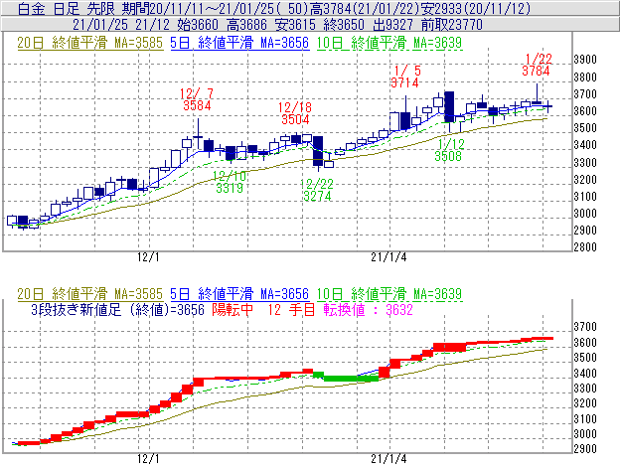Click the 5日 終値平滑 MA=3656 legend in upper chart
This screenshot has width=620, height=470.
tap(239, 43)
